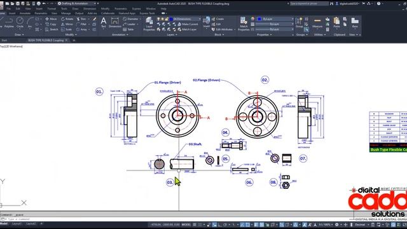
Task: Expand the Draw panel
Action: click(x=19, y=34)
